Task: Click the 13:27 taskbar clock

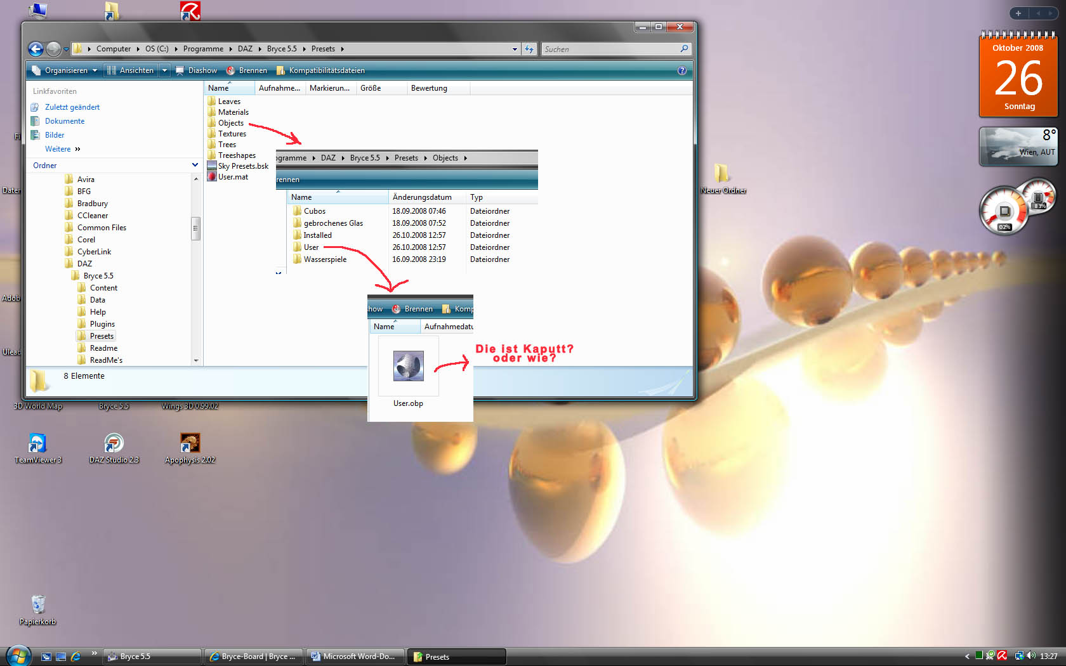Action: tap(1049, 656)
